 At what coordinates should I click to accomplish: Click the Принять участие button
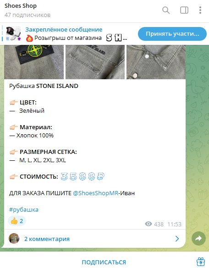coord(172,34)
